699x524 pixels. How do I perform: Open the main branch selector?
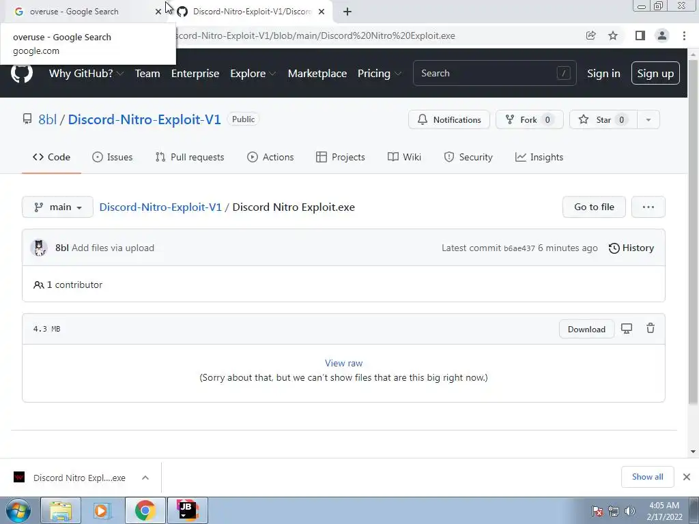(57, 207)
